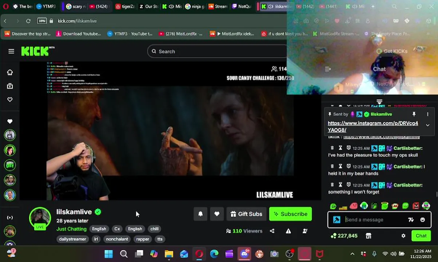Viewport: 438px width, 262px height.
Task: Expand the pinned message chevron
Action: 428,125
